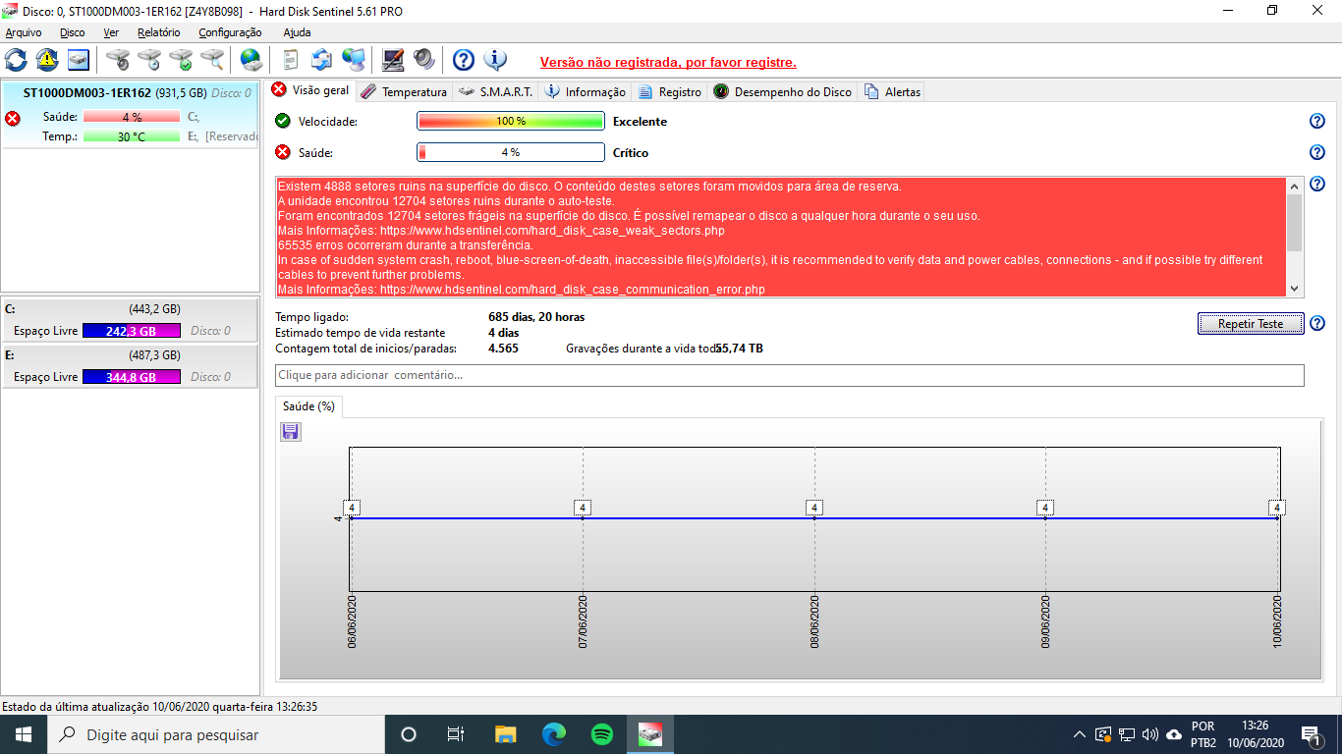Open File Explorer from the taskbar
This screenshot has height=754, width=1342.
(505, 734)
